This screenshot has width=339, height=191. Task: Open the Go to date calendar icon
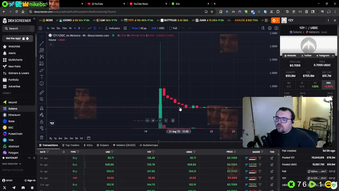tap(88, 138)
